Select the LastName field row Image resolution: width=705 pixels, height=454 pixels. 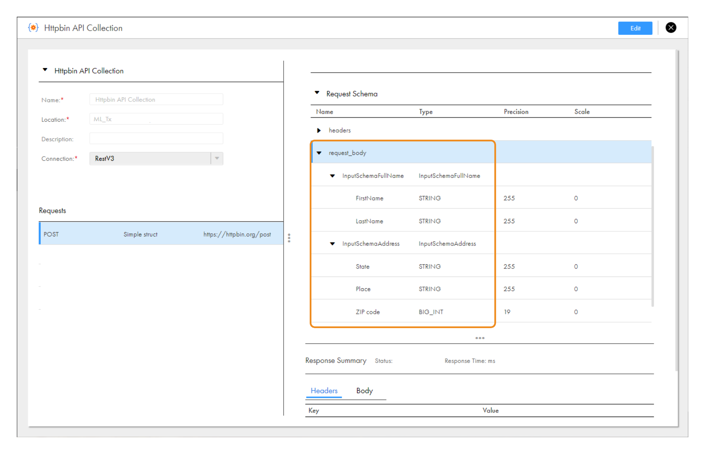tap(481, 220)
